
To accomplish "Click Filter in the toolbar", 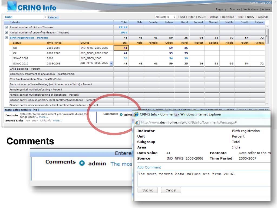I will (191, 17).
